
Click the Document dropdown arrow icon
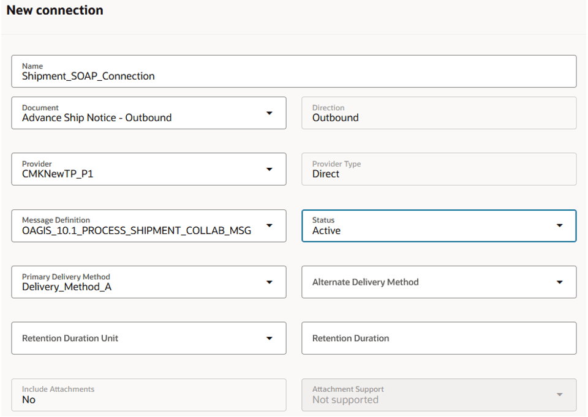tap(269, 113)
